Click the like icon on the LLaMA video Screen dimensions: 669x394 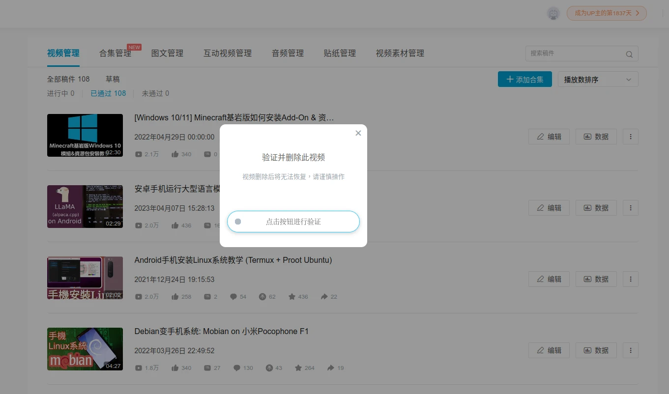[x=175, y=225]
